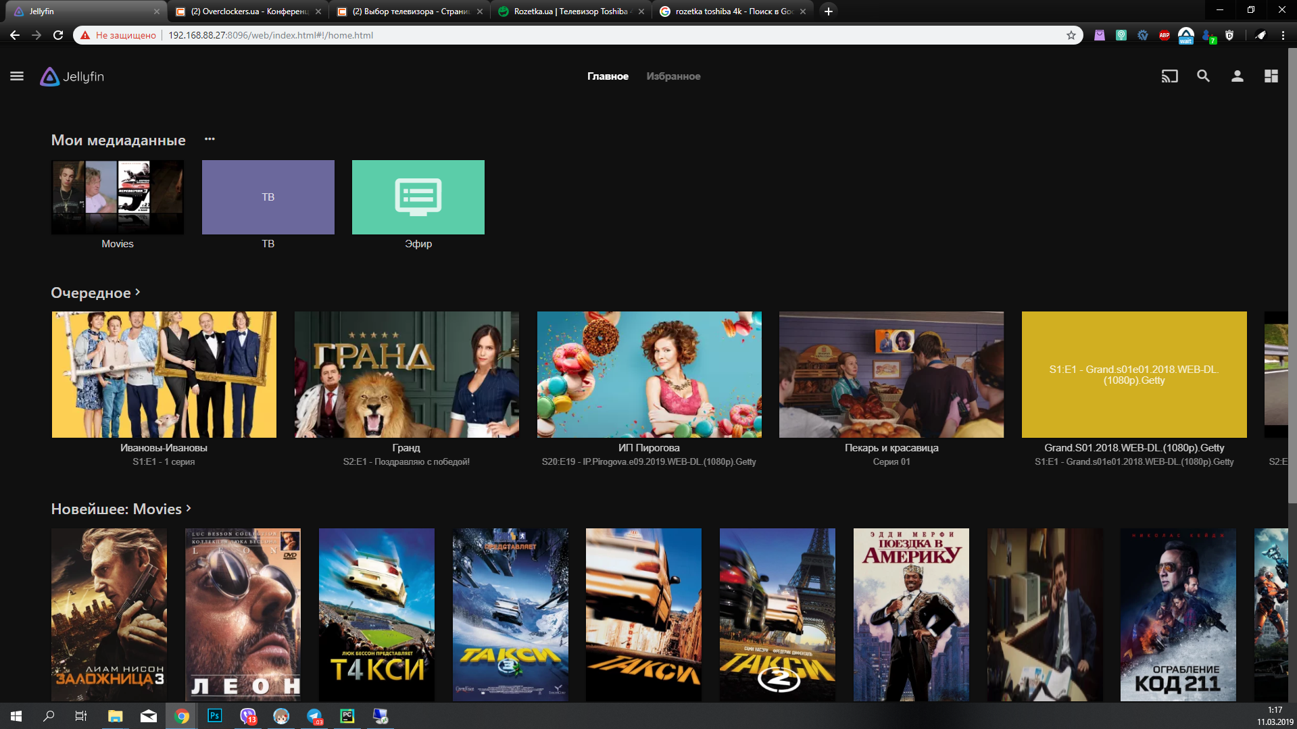This screenshot has width=1297, height=729.
Task: Click the not-secure warning icon
Action: coord(85,35)
